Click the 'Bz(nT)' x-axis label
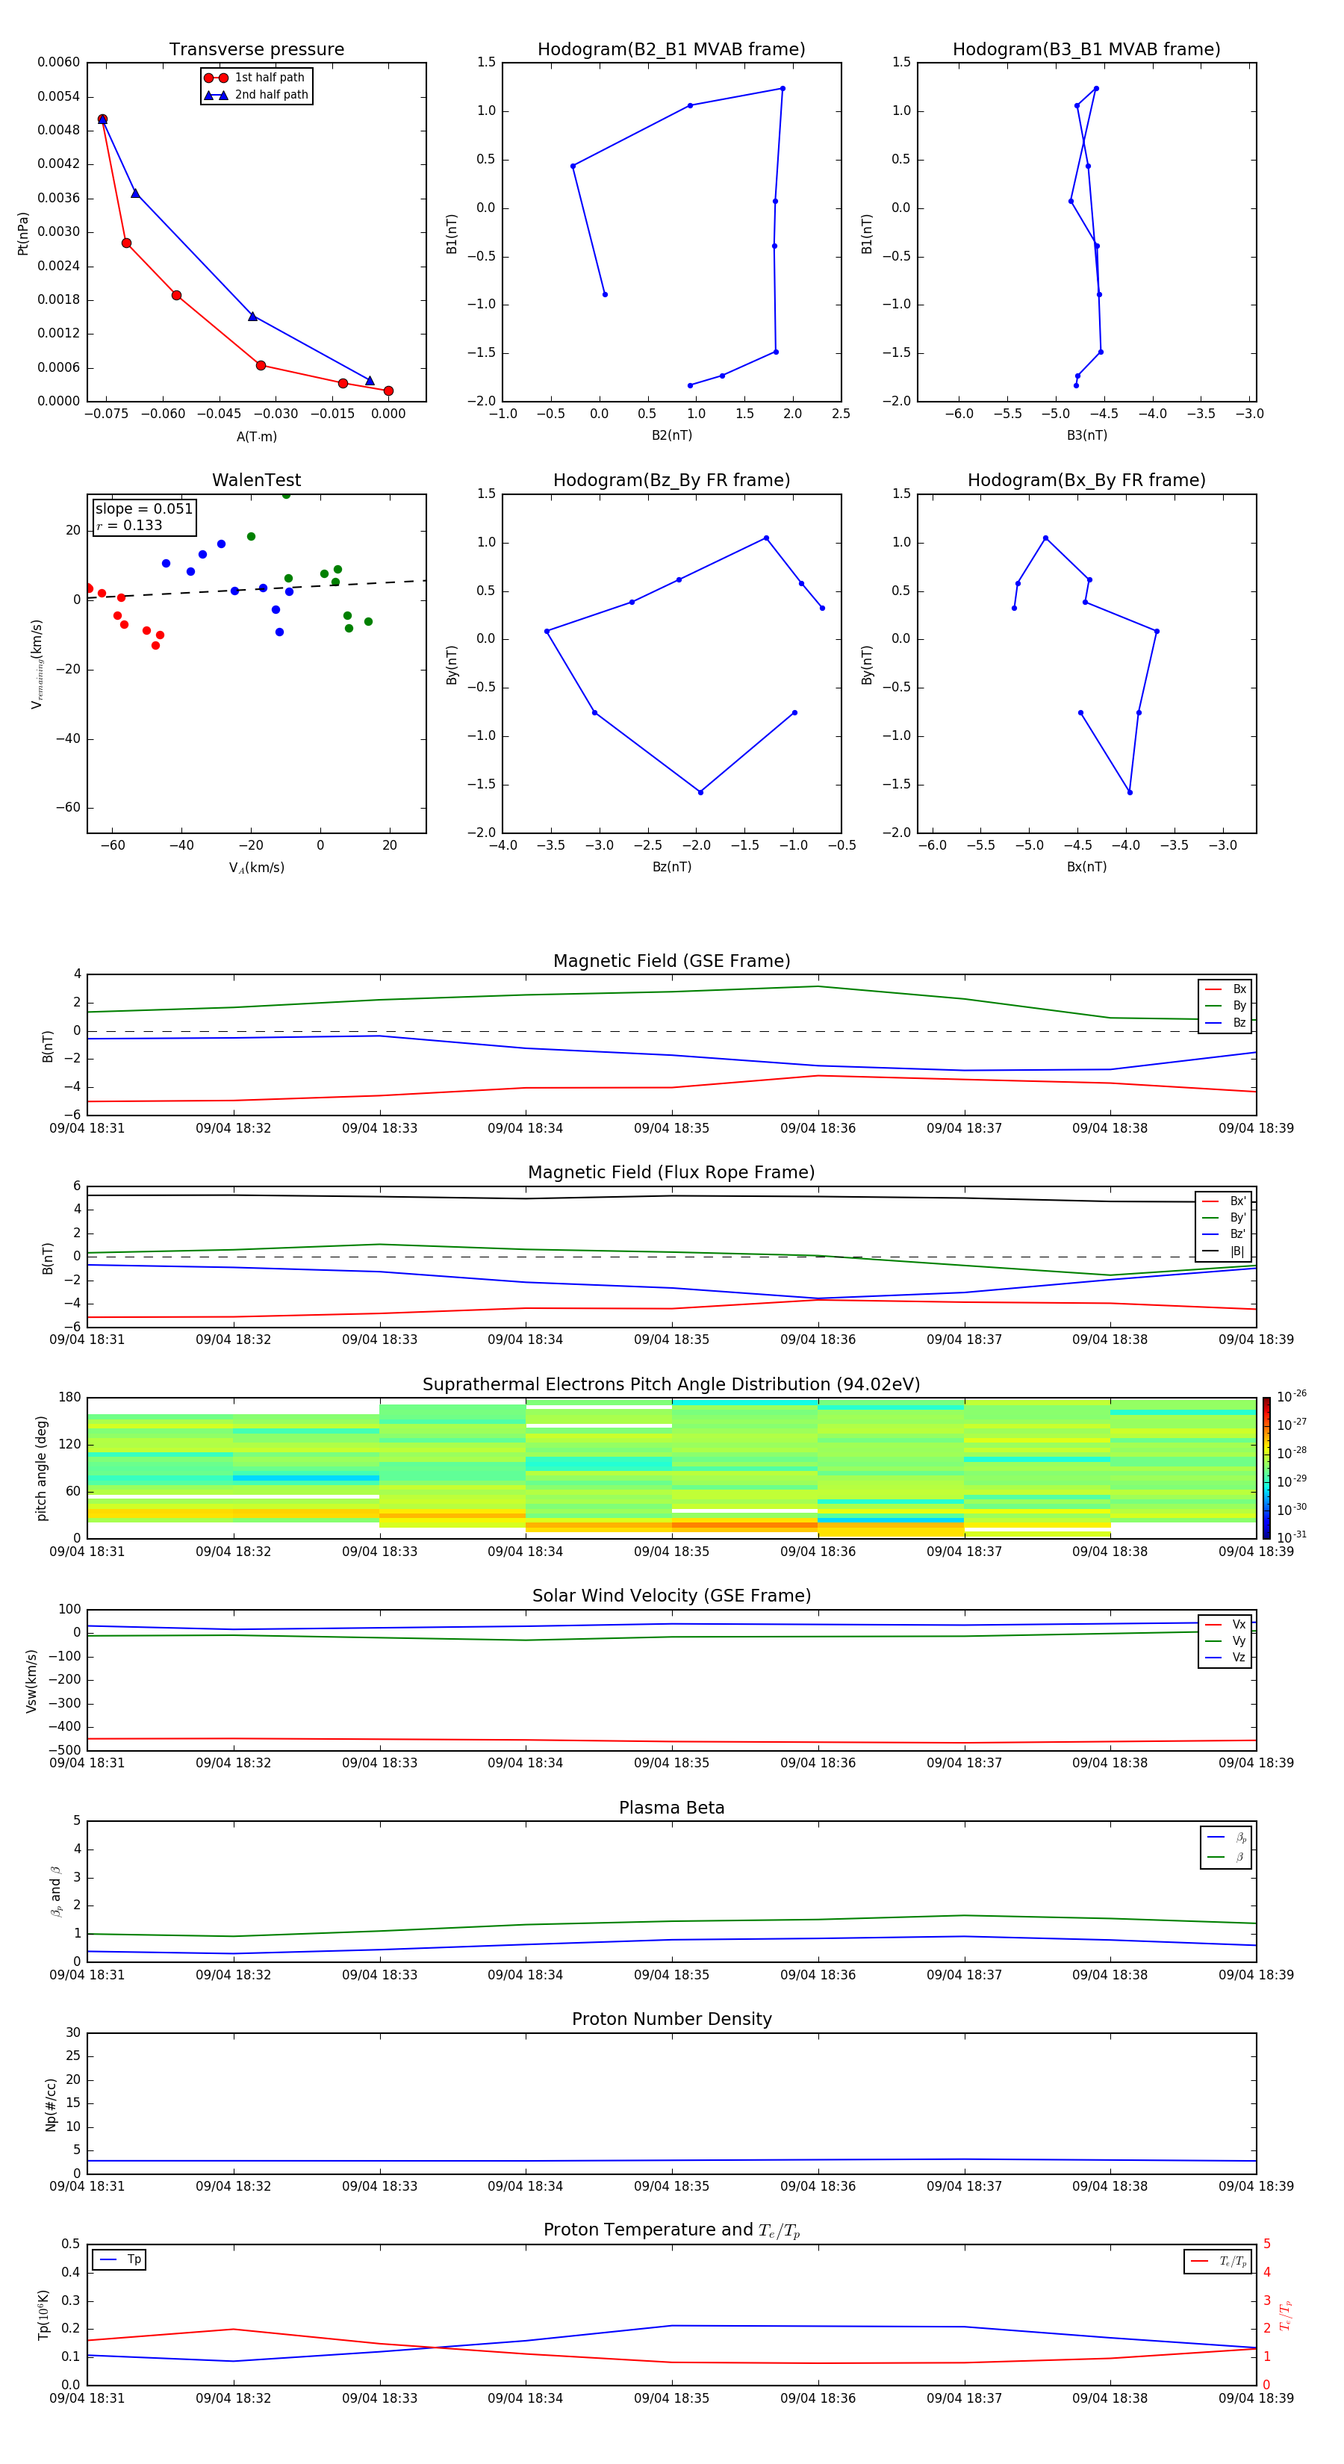The height and width of the screenshot is (2464, 1344). coord(671,867)
